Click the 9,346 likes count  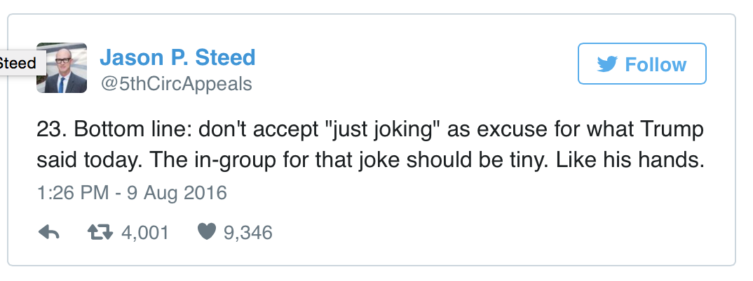pyautogui.click(x=247, y=232)
